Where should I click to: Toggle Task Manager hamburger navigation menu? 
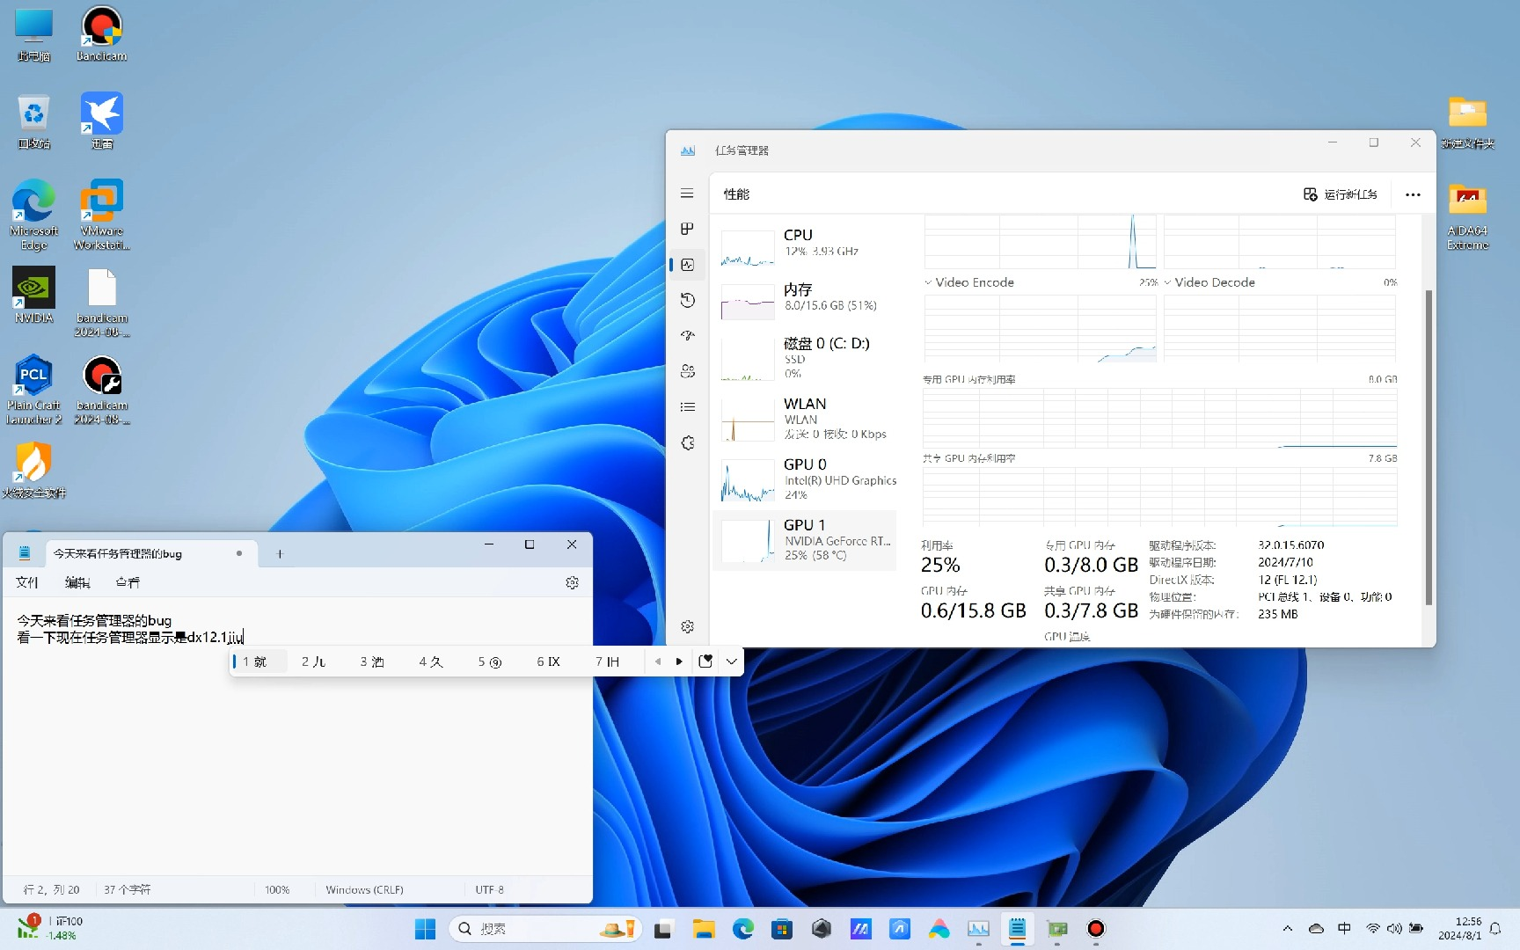[x=687, y=194]
